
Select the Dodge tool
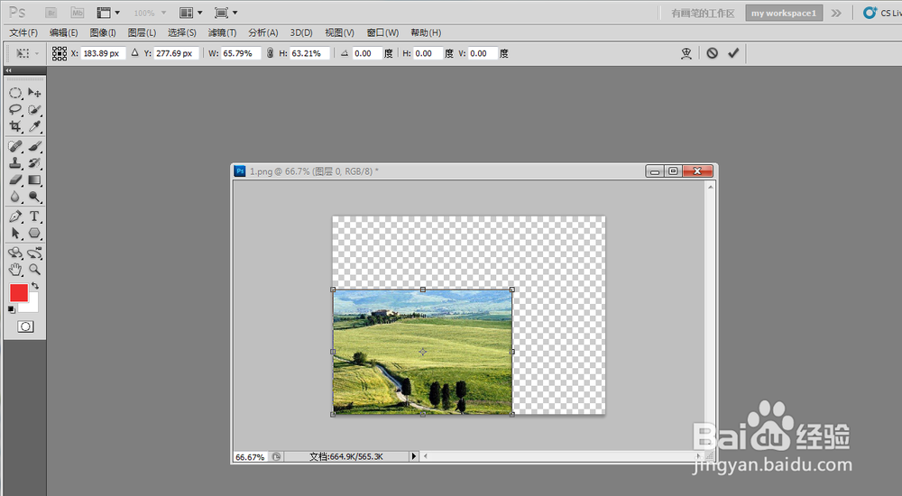pyautogui.click(x=34, y=197)
